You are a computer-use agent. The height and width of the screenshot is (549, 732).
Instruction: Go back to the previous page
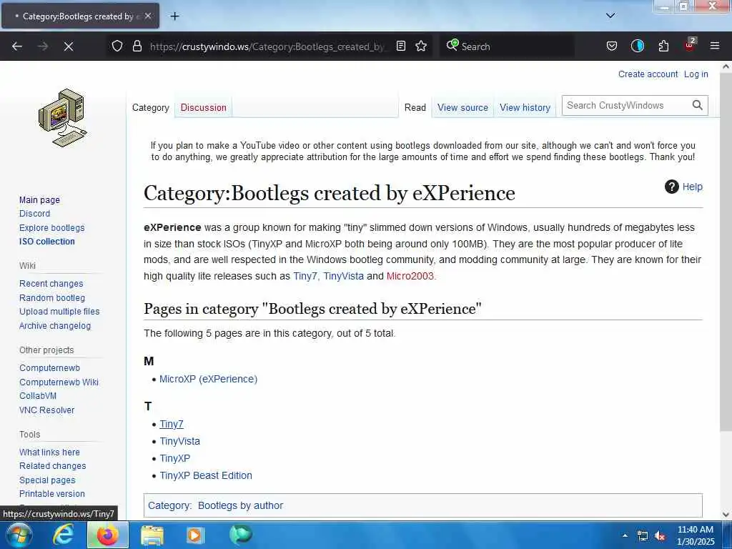17,46
